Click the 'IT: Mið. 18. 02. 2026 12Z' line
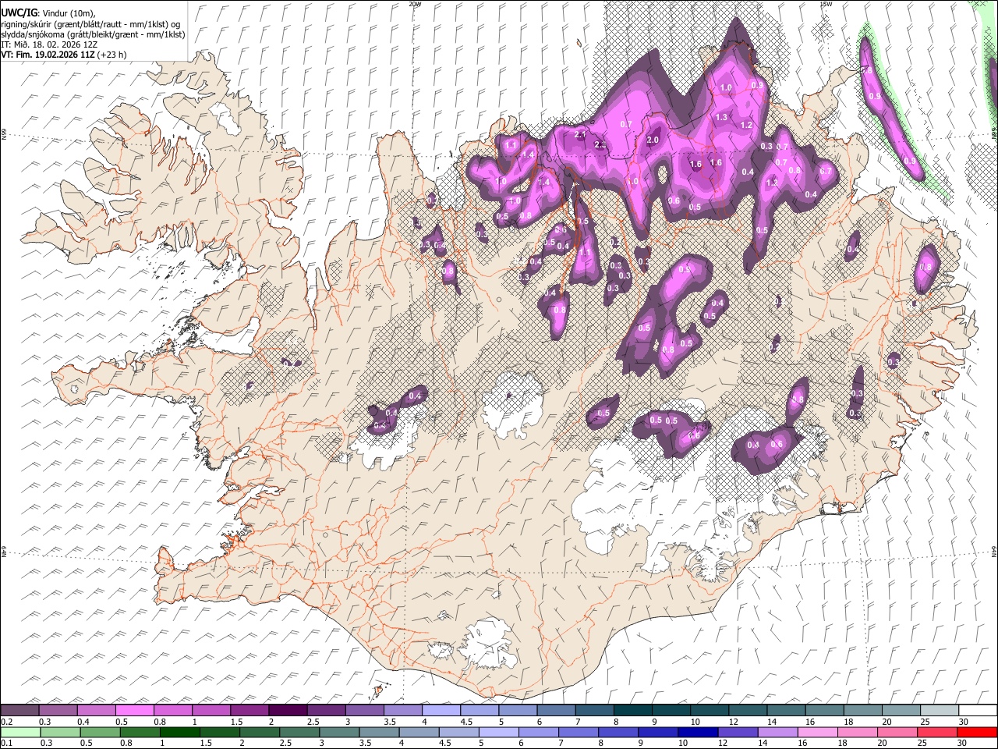The width and height of the screenshot is (998, 749). (48, 44)
